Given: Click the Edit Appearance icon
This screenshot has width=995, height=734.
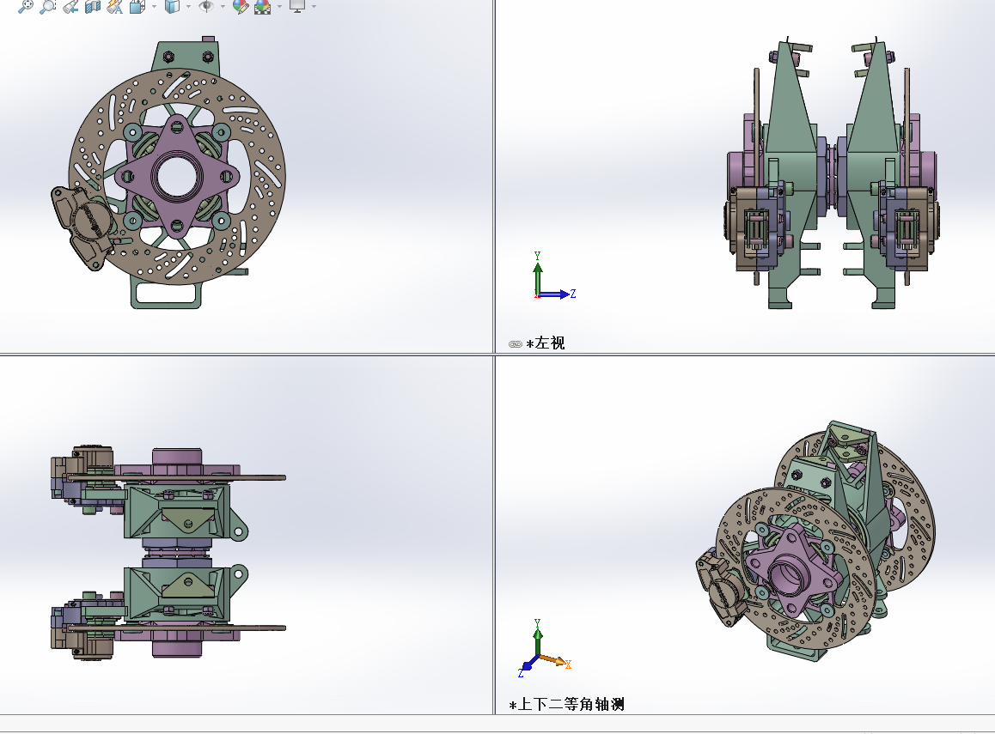Looking at the screenshot, I should point(241,6).
